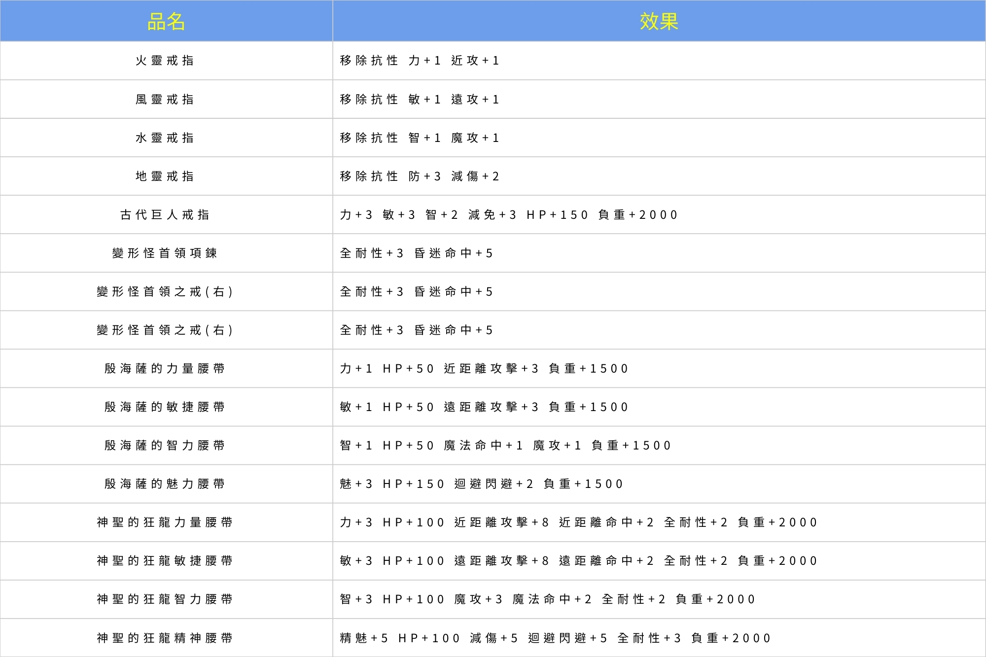Select the 殷海薩的魅力腰帶 item name
The height and width of the screenshot is (657, 986).
[166, 484]
